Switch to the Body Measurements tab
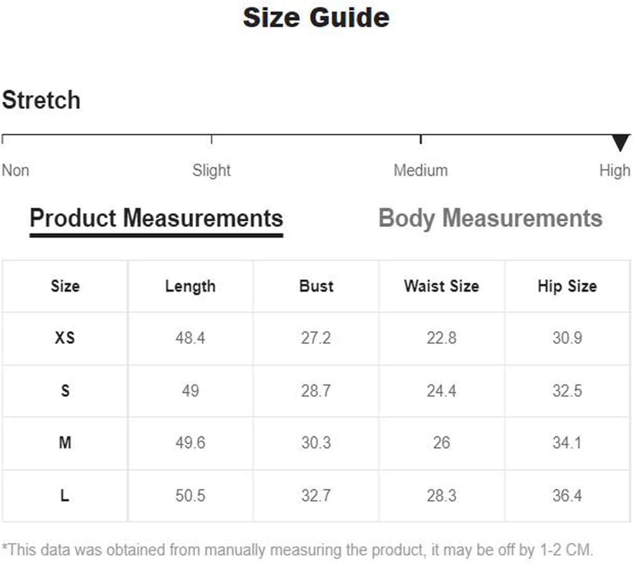 coord(490,218)
